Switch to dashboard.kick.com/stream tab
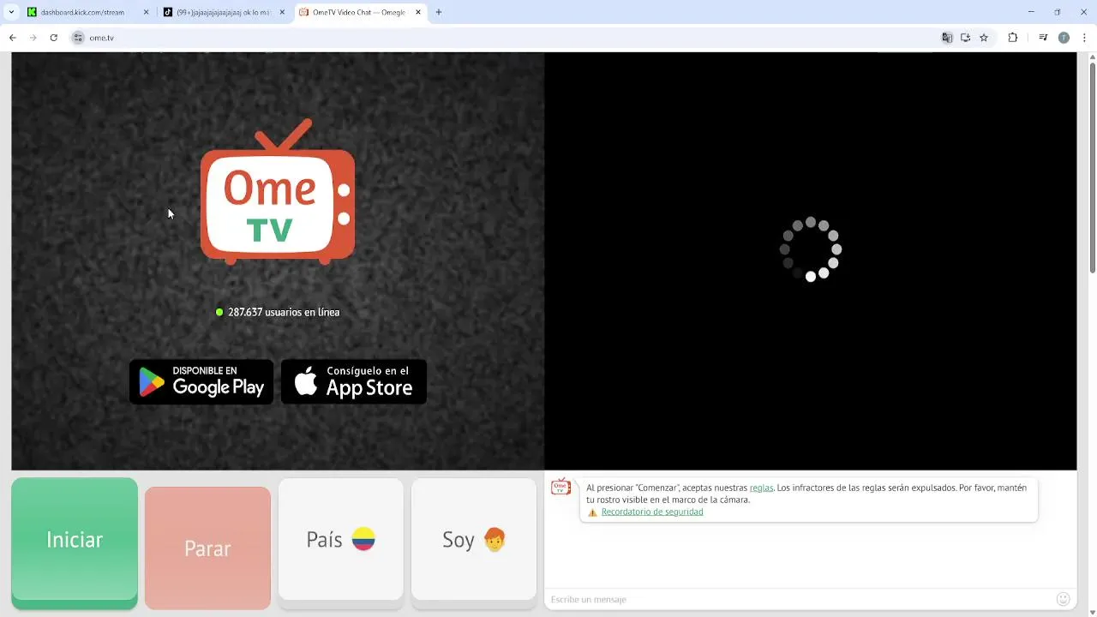1097x617 pixels. click(86, 13)
